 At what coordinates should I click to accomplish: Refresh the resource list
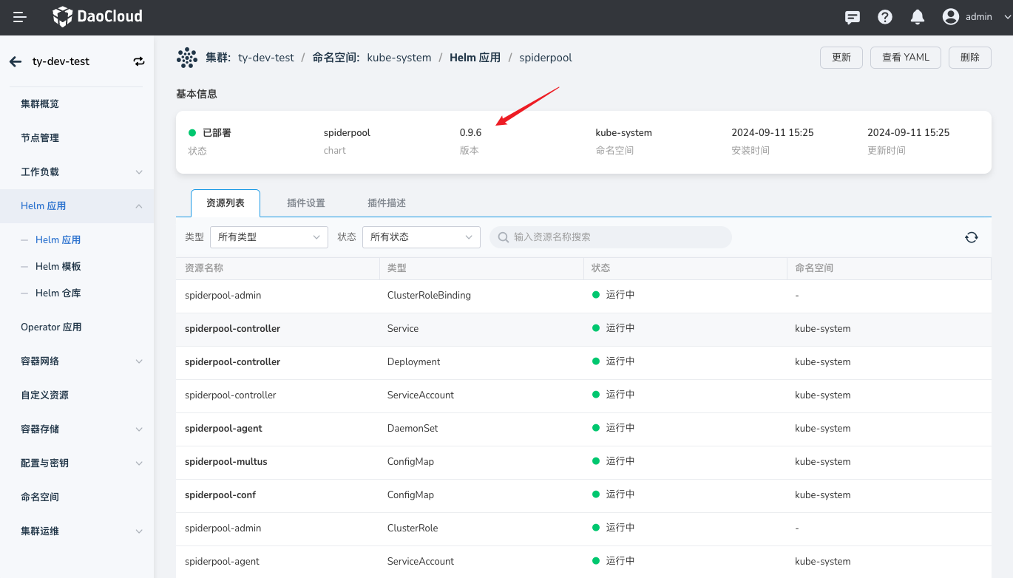972,237
